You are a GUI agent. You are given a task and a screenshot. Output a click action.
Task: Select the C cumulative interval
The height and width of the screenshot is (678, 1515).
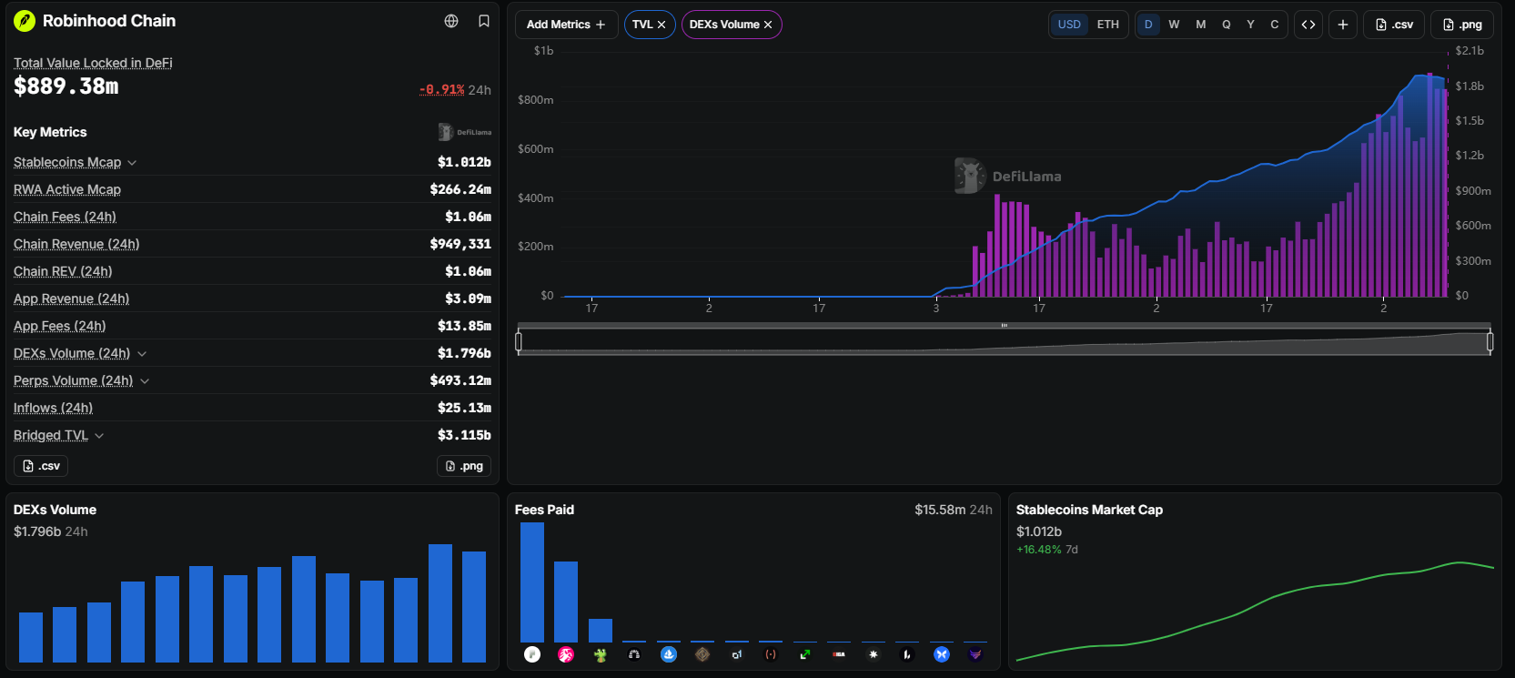(1274, 25)
